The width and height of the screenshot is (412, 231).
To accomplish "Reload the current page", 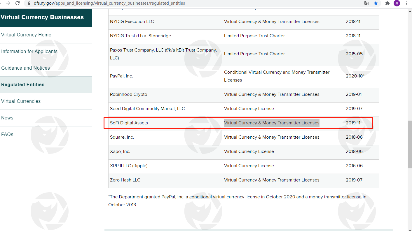I will click(18, 3).
